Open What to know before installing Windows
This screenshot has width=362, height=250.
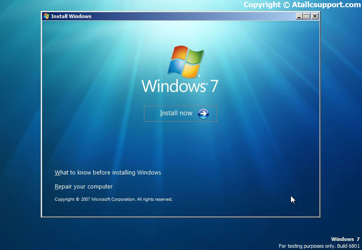(108, 173)
